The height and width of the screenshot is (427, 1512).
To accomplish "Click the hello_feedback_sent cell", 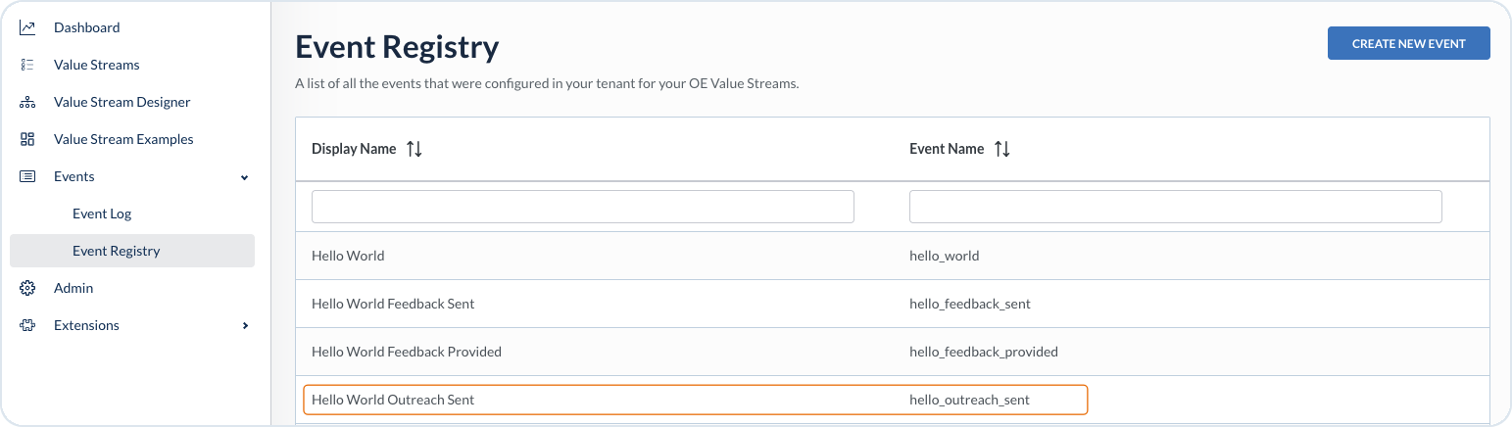I will click(x=970, y=304).
